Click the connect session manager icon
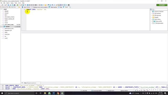Screen dimensions: 168x95 click(x=2, y=5)
